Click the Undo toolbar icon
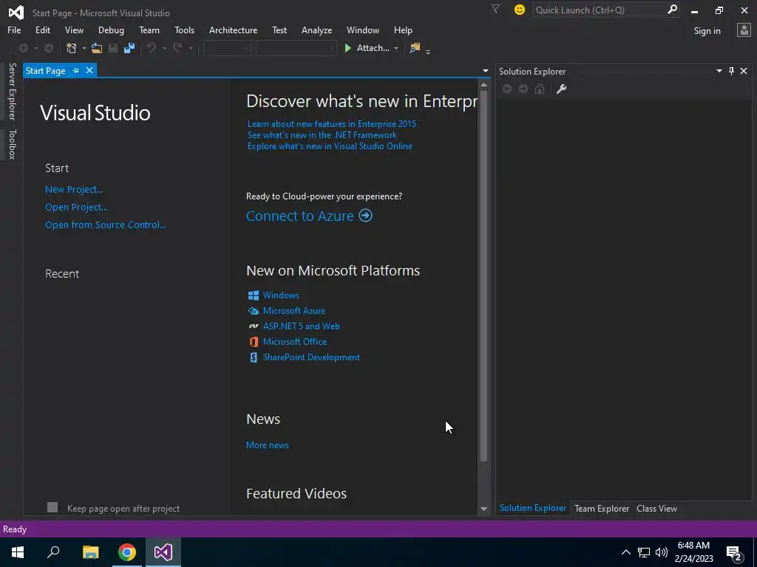Viewport: 757px width, 567px height. 152,48
